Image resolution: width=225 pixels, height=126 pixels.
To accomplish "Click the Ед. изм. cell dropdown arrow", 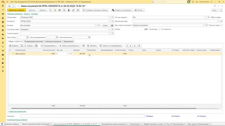I will point(69,54).
